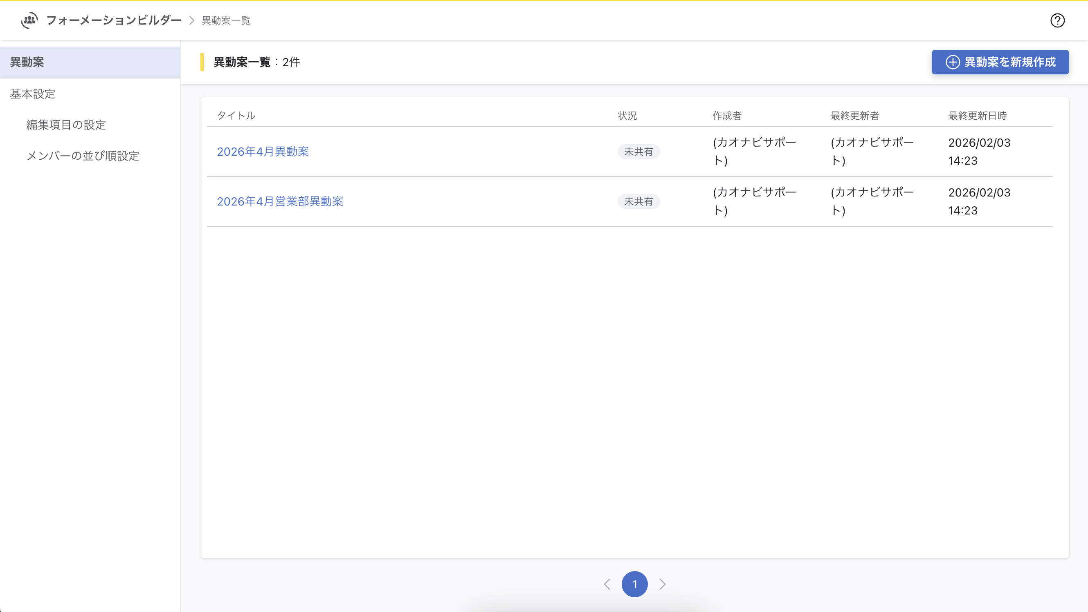This screenshot has height=612, width=1088.
Task: Open メンバーの並び順設定 menu item
Action: point(83,156)
